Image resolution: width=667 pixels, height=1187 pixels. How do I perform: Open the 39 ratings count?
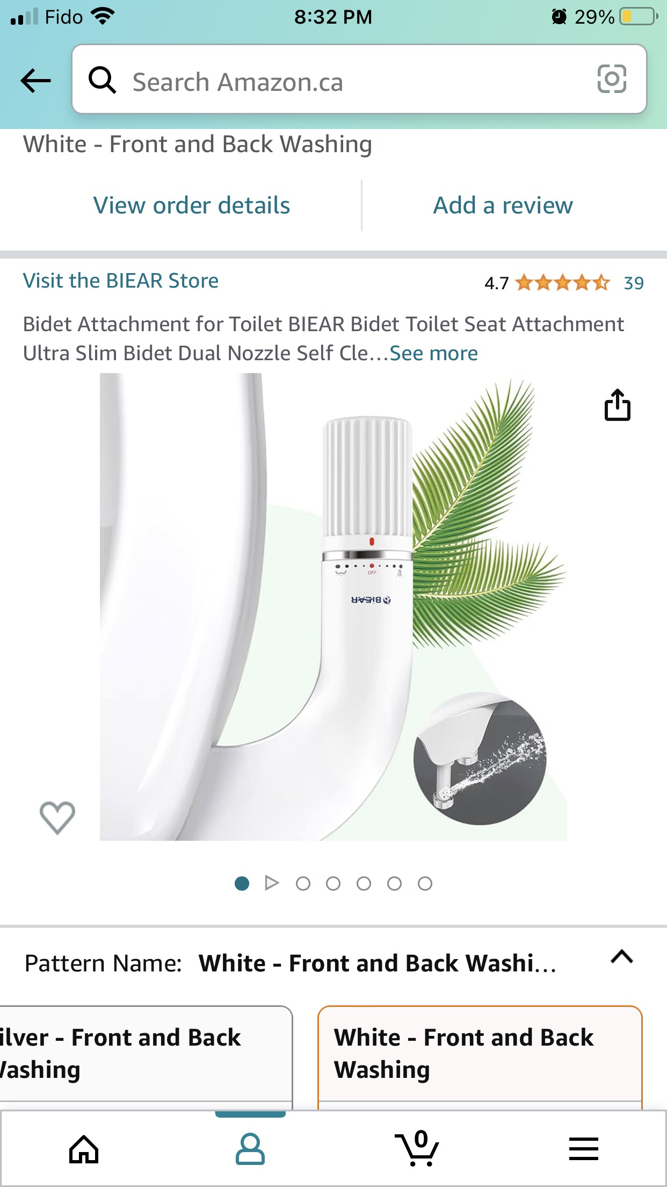[634, 283]
